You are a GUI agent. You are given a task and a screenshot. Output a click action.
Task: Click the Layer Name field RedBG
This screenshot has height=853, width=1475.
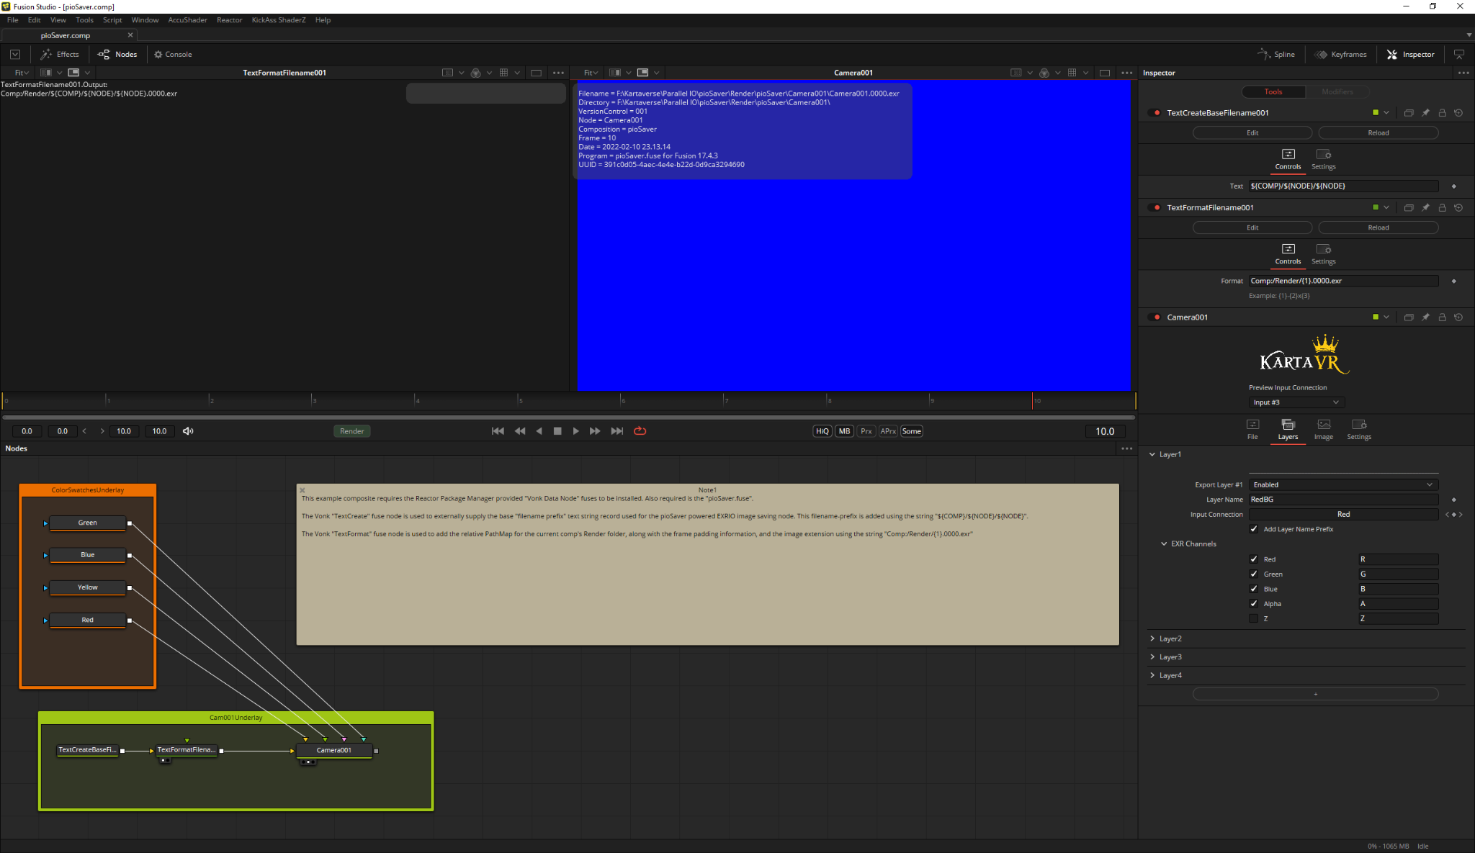[x=1343, y=500]
